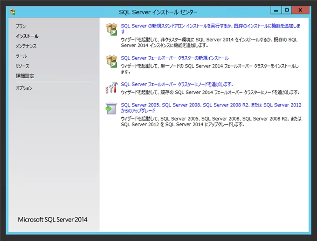Select the インストール section
Viewport: 317px width, 241px height.
coord(27,36)
